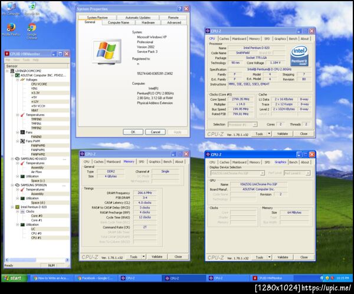Click the CPU-Z CPU window title bar icon
354x294 pixels.
(x=208, y=31)
